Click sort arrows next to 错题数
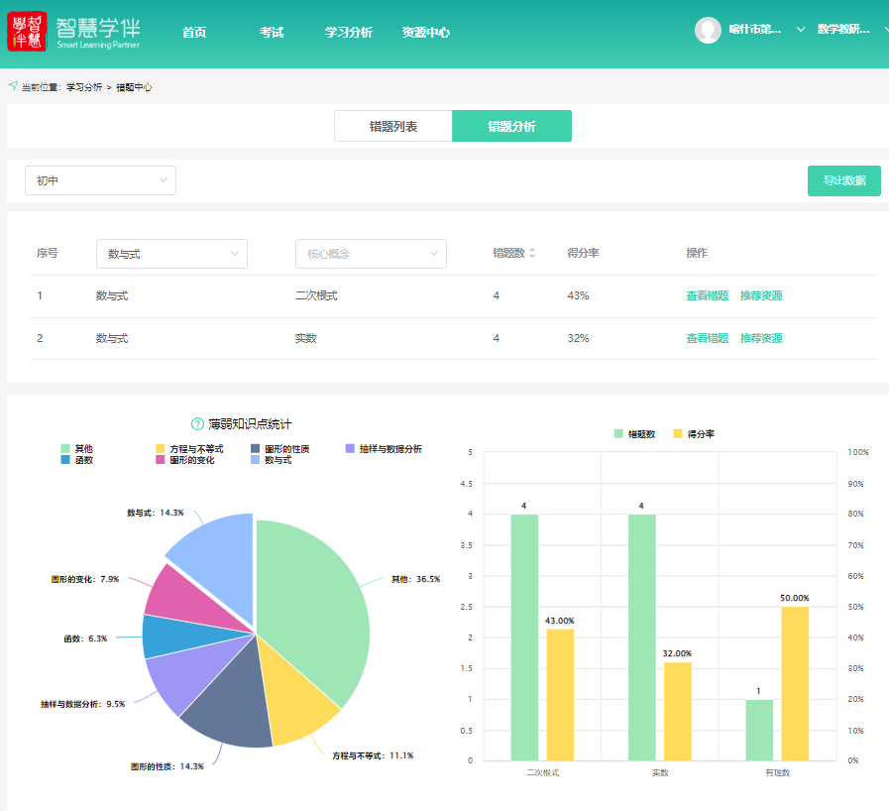The height and width of the screenshot is (811, 889). click(532, 254)
